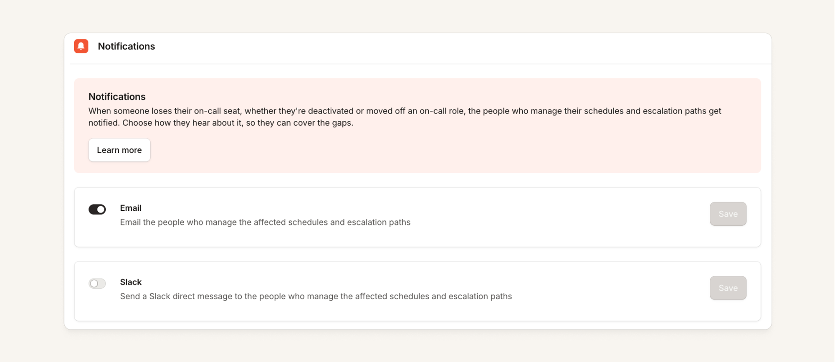Save the Slack notification setting
This screenshot has width=835, height=362.
tap(728, 288)
